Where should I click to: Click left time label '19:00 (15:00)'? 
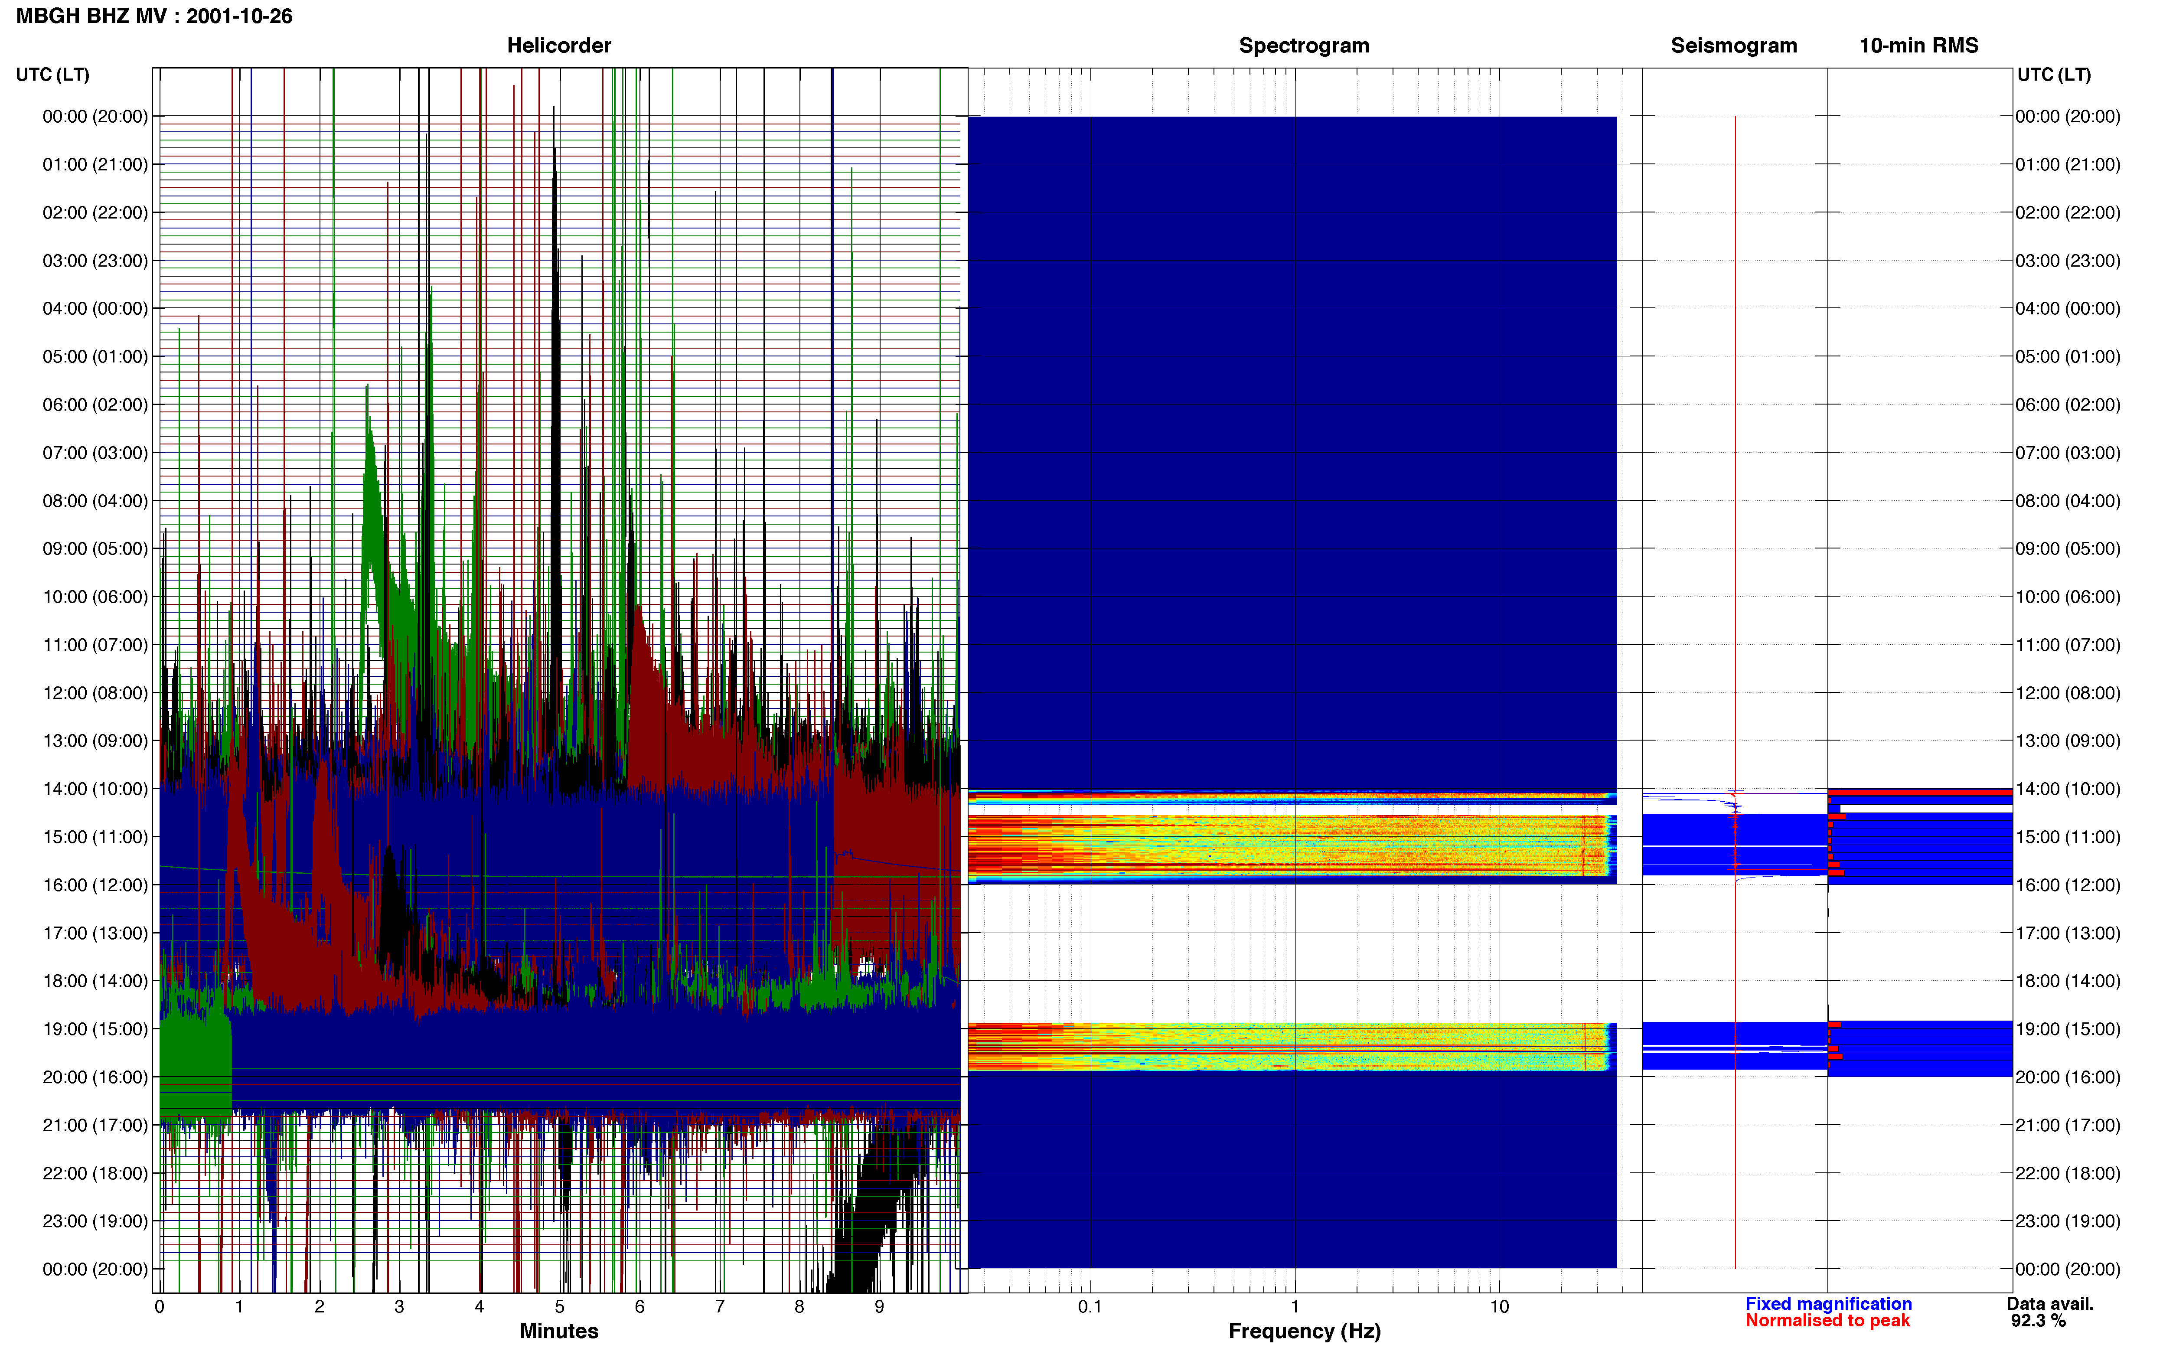pos(95,1029)
